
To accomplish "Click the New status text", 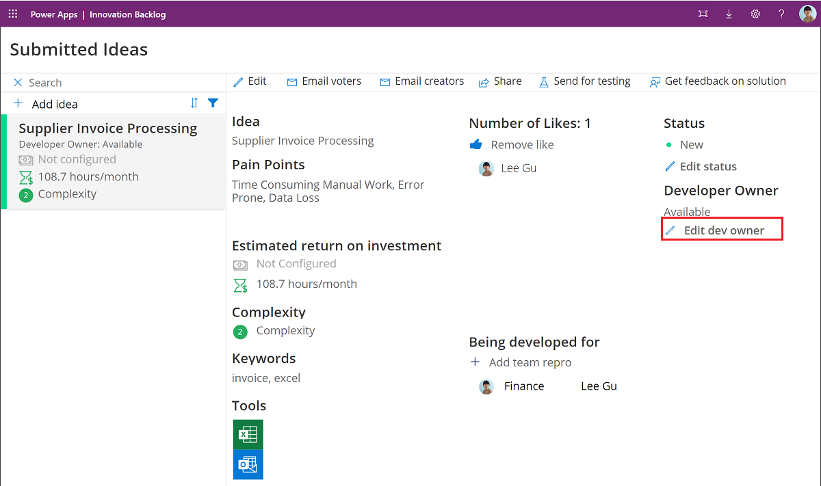I will click(692, 144).
